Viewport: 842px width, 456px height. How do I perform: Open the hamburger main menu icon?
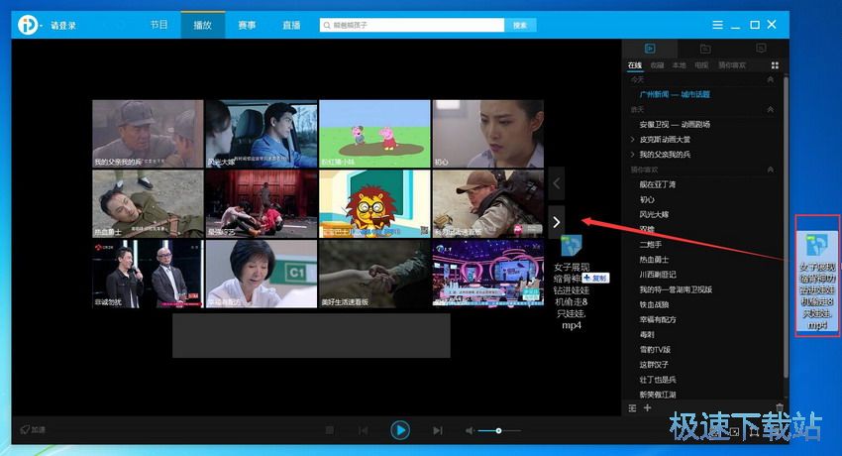[717, 25]
